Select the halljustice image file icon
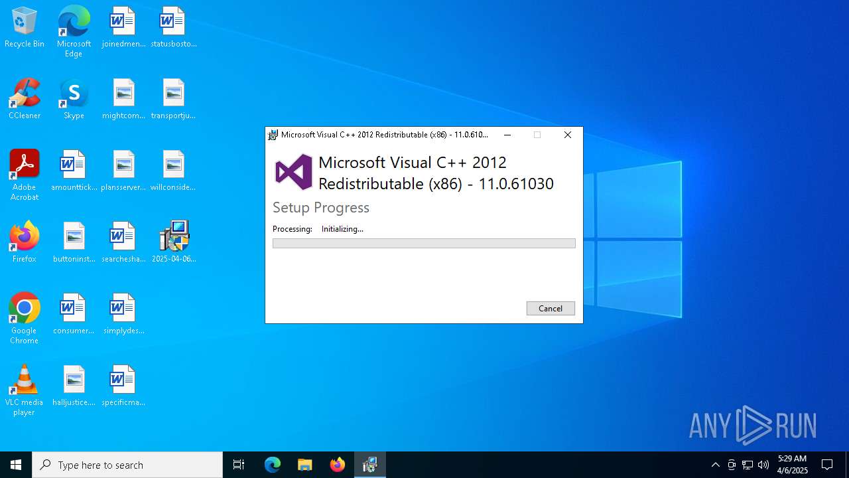 click(74, 386)
